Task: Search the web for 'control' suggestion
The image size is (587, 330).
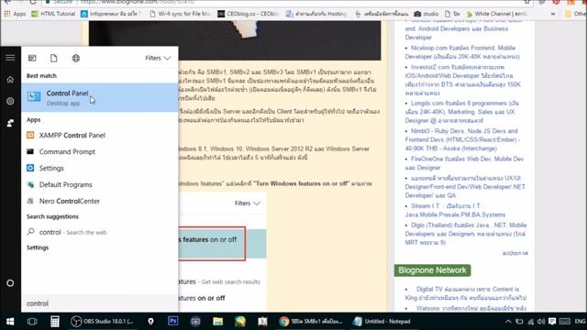Action: point(100,232)
